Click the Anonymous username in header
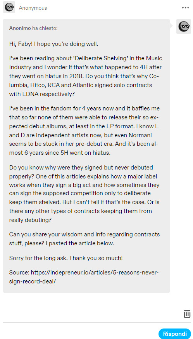The width and height of the screenshot is (193, 339). [x=33, y=8]
